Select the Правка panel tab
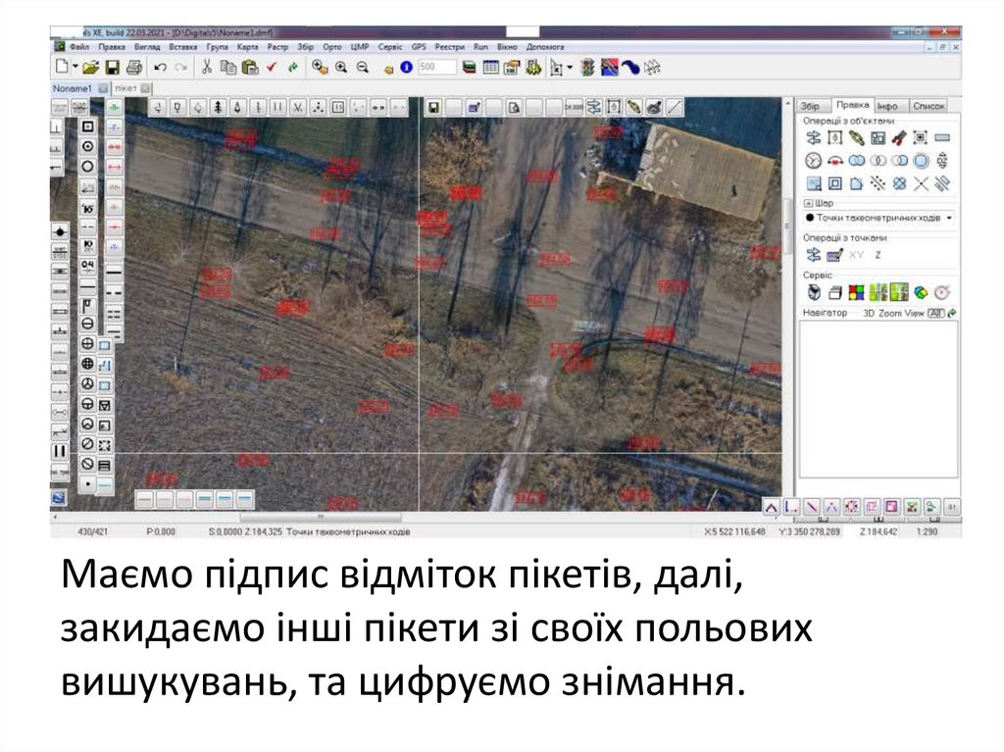The width and height of the screenshot is (1004, 752). 852,104
